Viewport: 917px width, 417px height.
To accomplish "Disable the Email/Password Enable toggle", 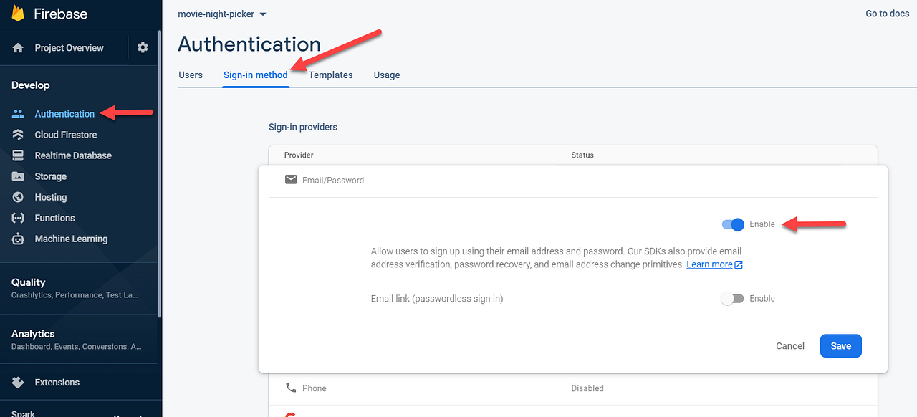I will click(x=732, y=224).
